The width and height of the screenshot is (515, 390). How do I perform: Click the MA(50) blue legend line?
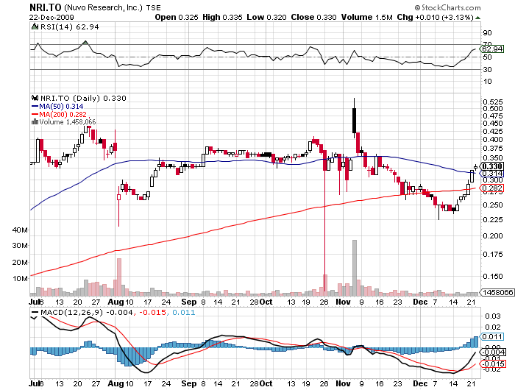35,106
